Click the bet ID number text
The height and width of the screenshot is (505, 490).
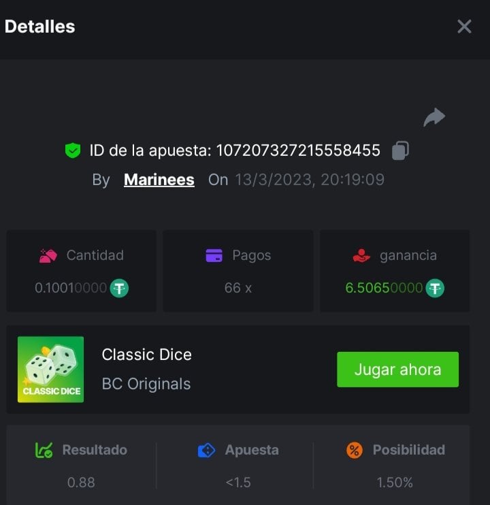(x=298, y=150)
